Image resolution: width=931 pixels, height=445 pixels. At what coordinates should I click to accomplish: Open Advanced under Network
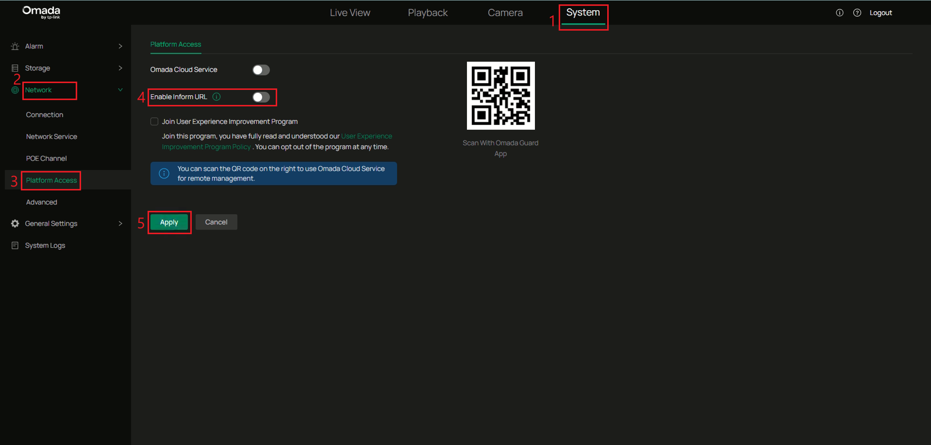click(41, 202)
